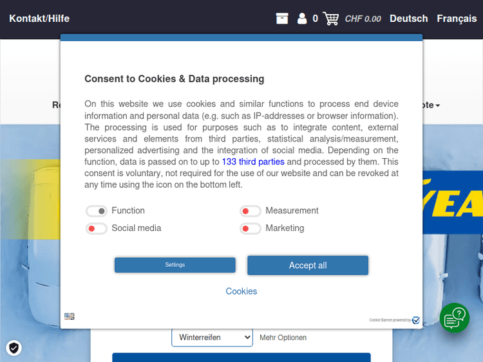
Task: Open the Winterreifen dropdown
Action: (x=212, y=337)
